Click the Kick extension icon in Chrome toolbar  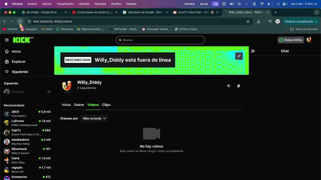coord(278,21)
